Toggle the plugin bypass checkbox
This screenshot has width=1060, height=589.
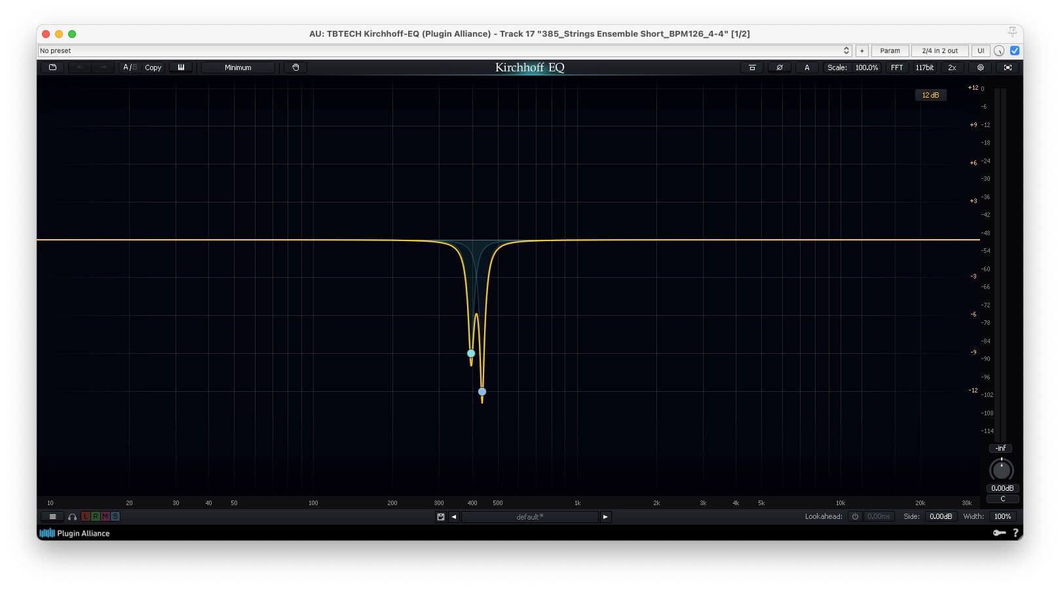(1015, 50)
